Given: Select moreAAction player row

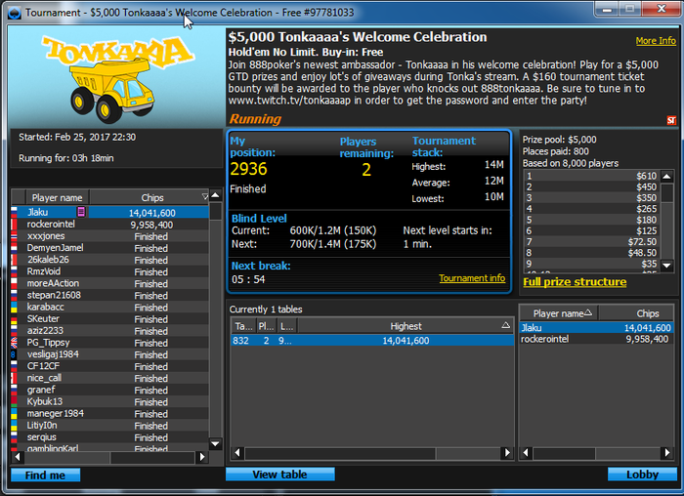Looking at the screenshot, I should coord(109,283).
